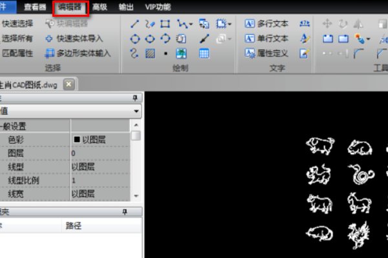This screenshot has width=388, height=258.
Task: Open the paint brush tool dropdown arrow
Action: pyautogui.click(x=368, y=39)
